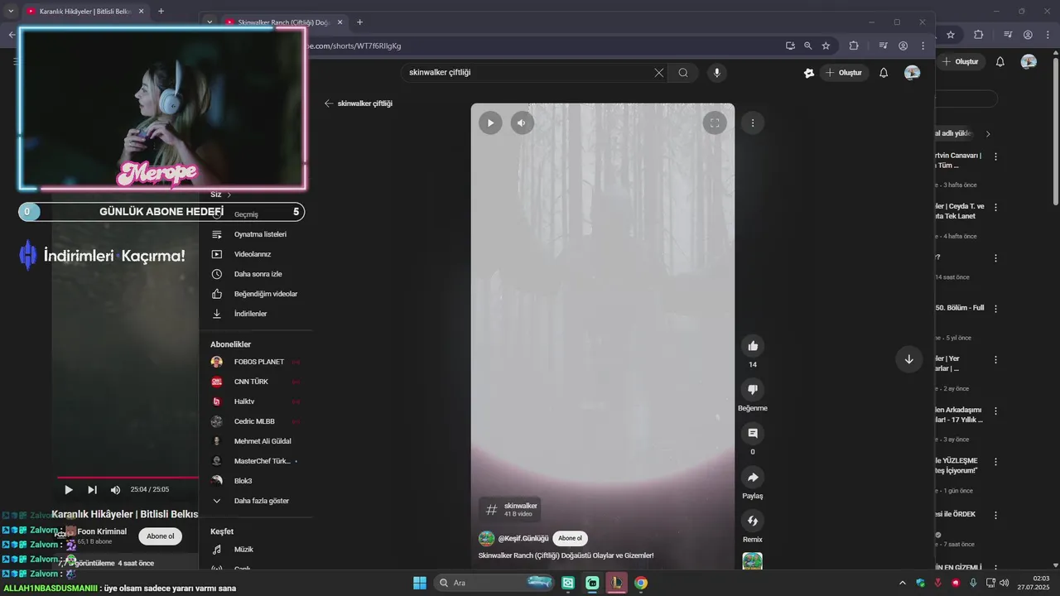Click the YouTube search input field

[528, 73]
